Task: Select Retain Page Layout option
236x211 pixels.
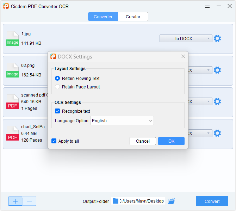Action: pos(57,87)
